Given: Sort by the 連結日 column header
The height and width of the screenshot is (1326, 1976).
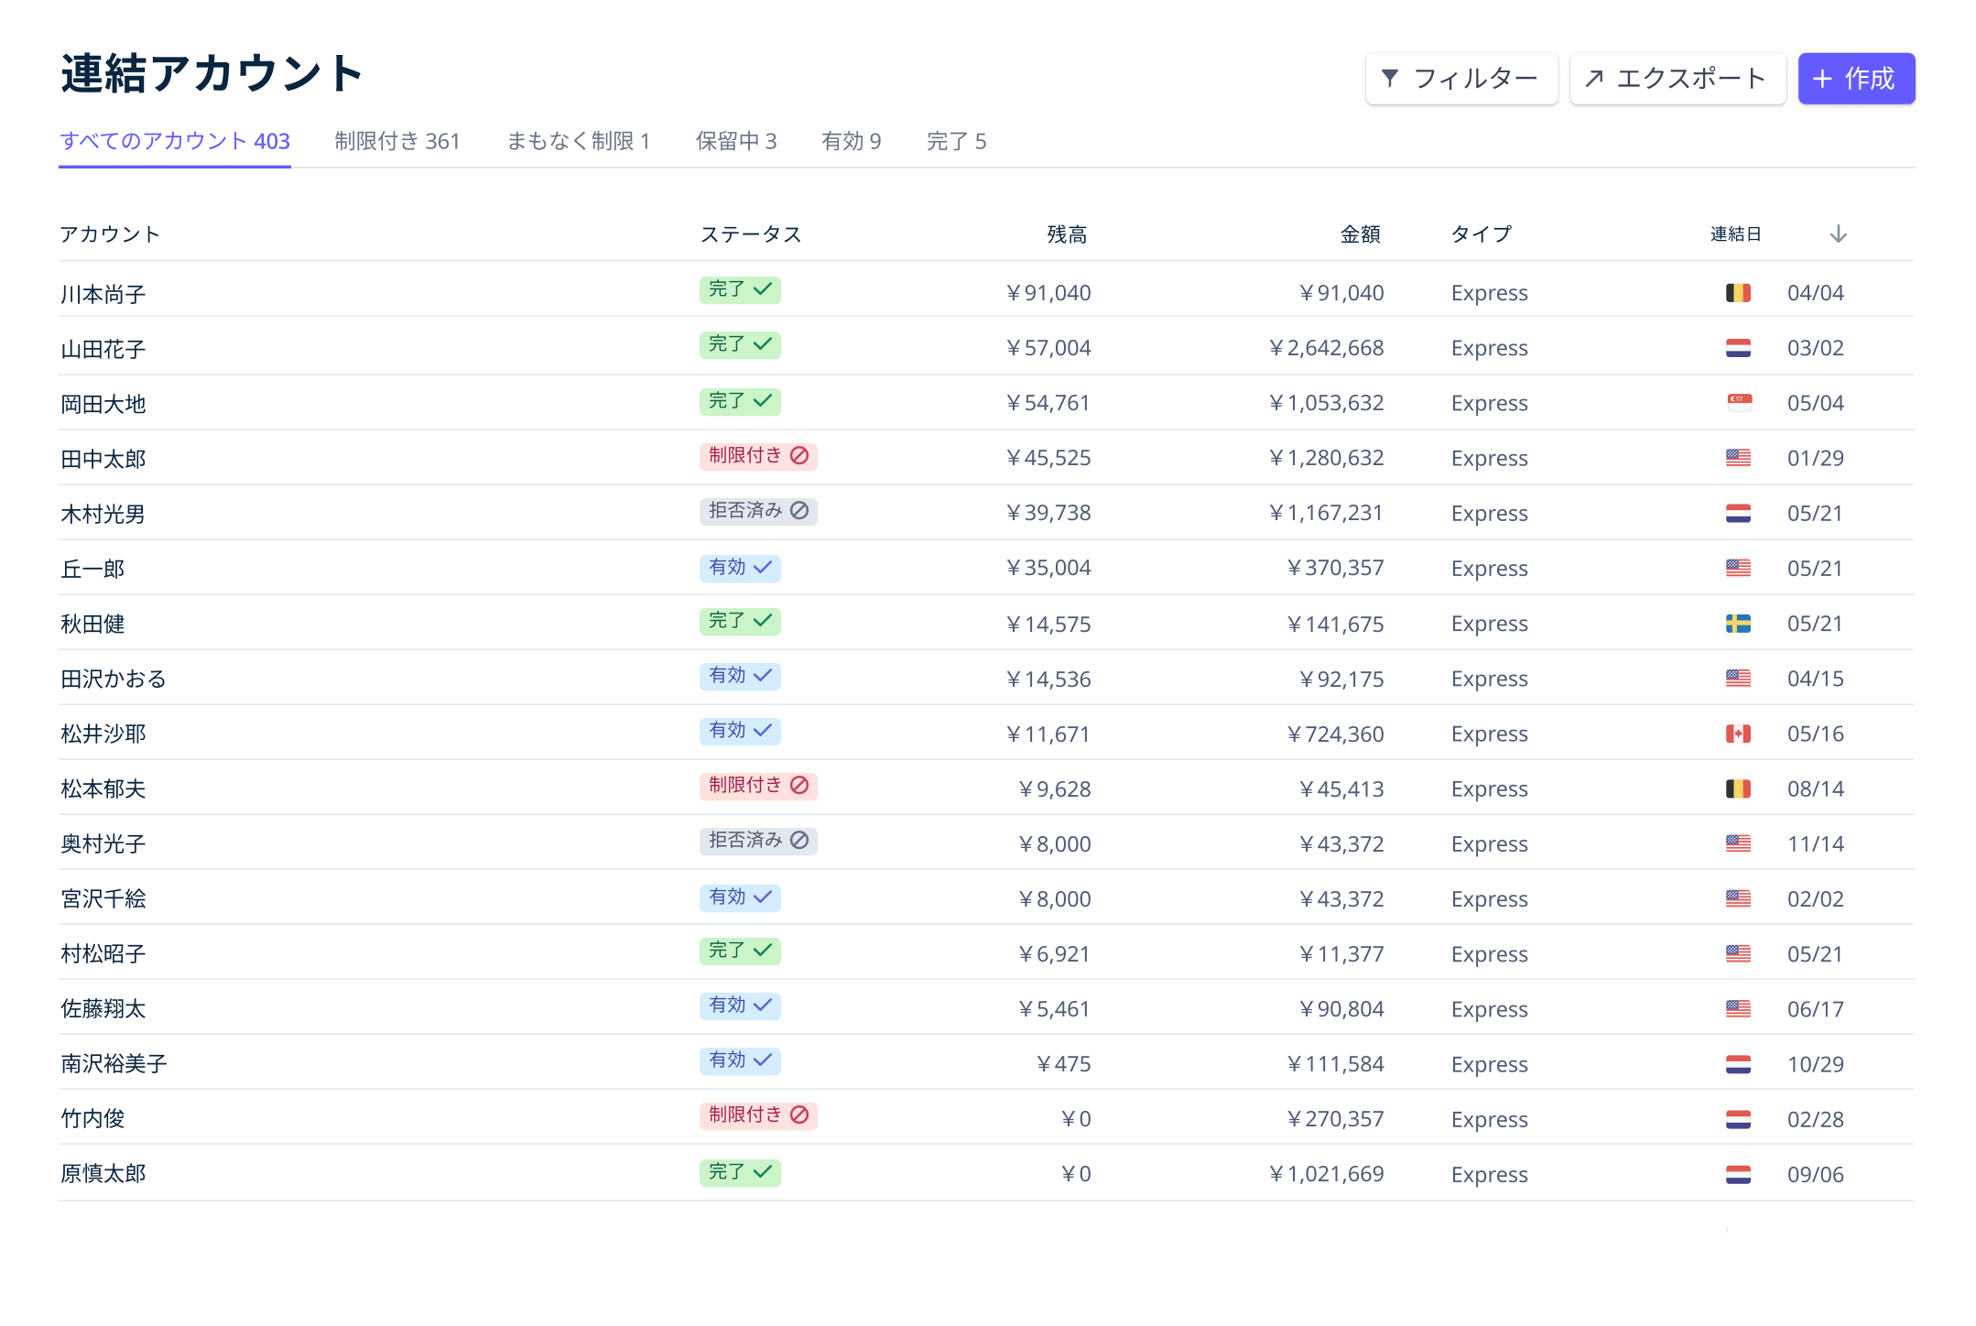Looking at the screenshot, I should point(1735,234).
